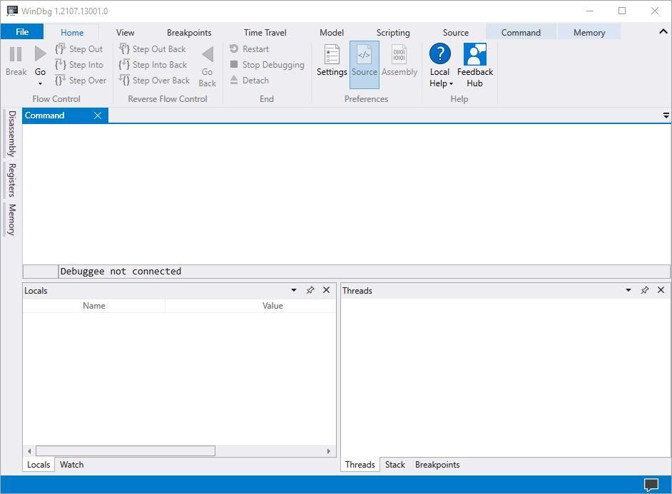
Task: Open the Command window tab list dropdown
Action: click(666, 115)
